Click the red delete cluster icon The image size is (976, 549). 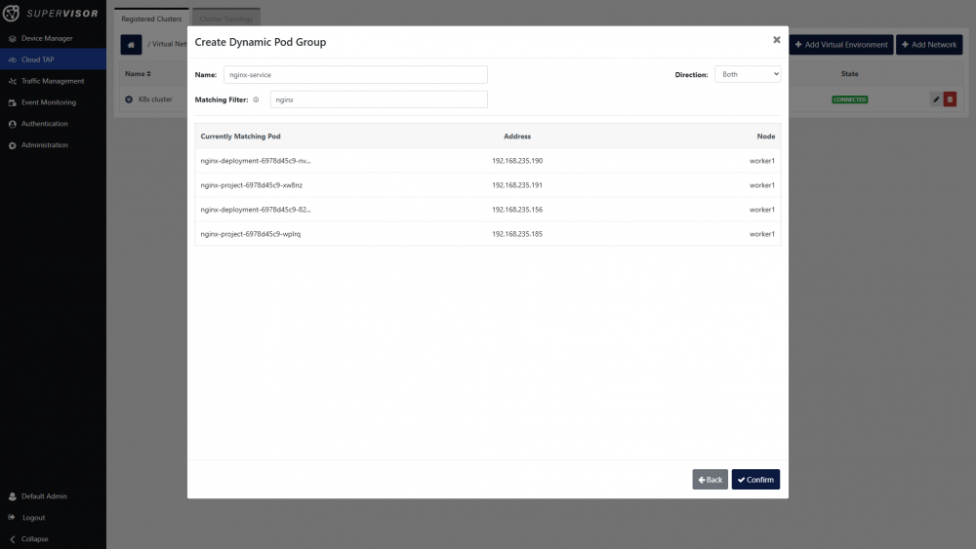tap(950, 99)
